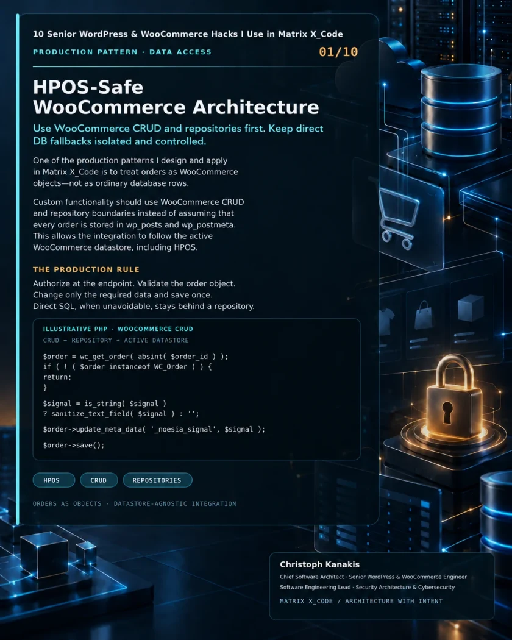Click the slide counter 01/10
Screen dimensions: 512x640
coord(338,52)
